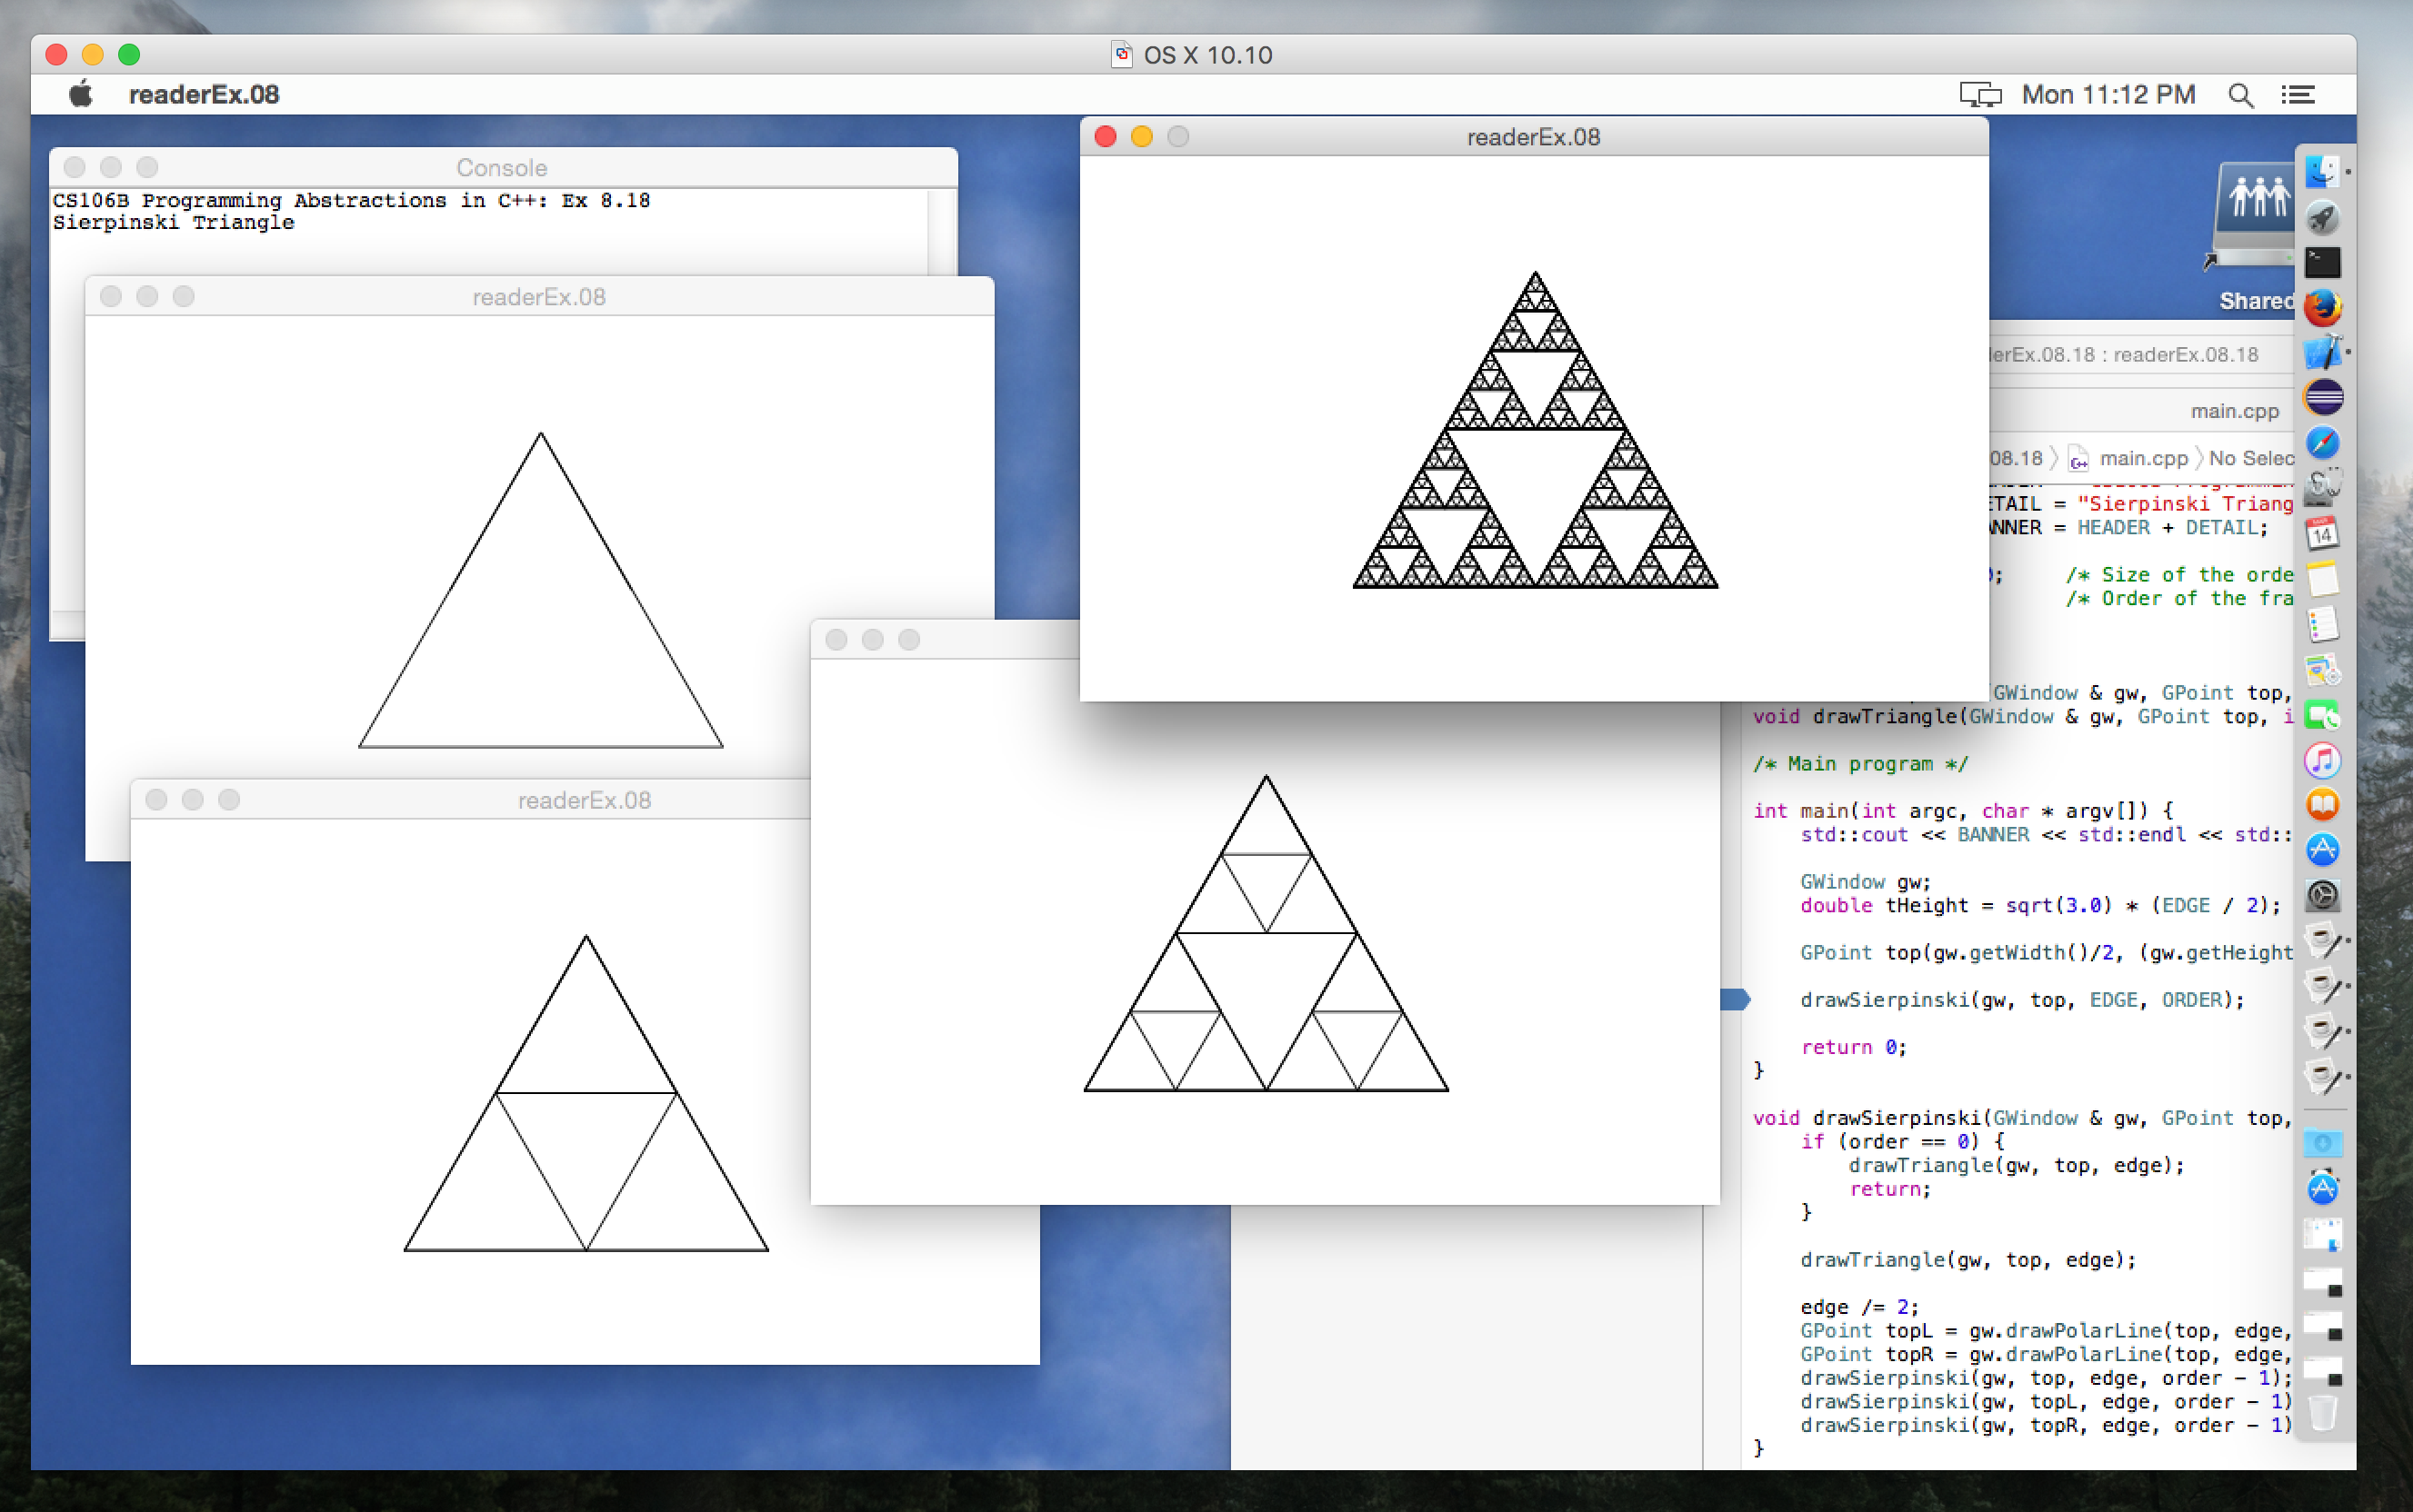Click the Xcode dock icon

(x=2322, y=352)
